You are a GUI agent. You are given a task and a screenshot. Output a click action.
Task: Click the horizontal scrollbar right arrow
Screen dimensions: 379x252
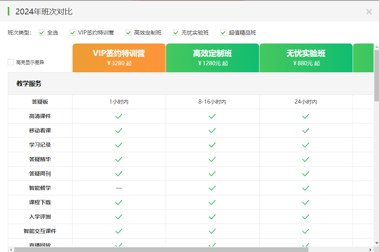coord(371,250)
